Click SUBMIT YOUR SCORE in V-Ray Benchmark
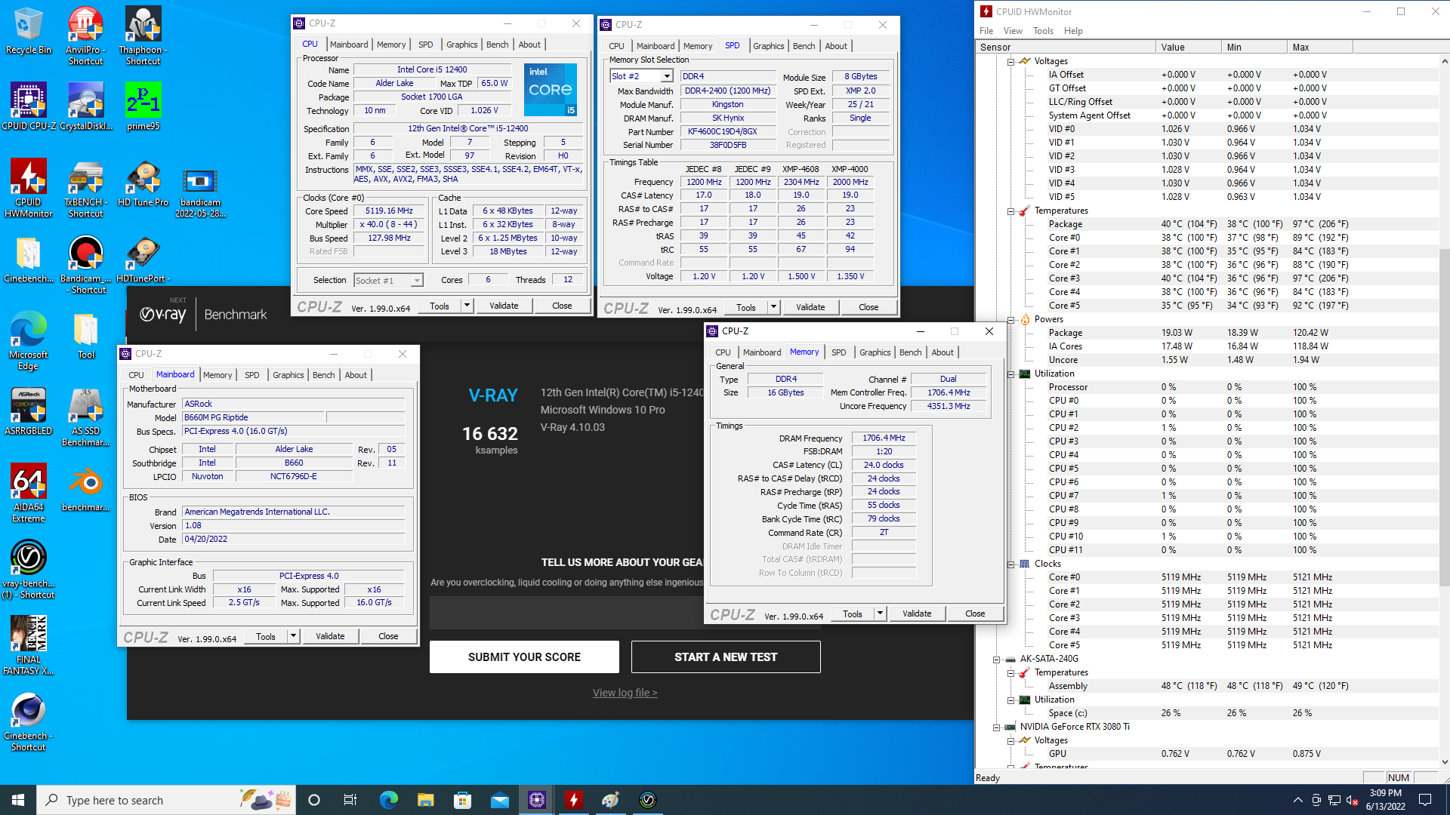Image resolution: width=1450 pixels, height=815 pixels. click(524, 657)
